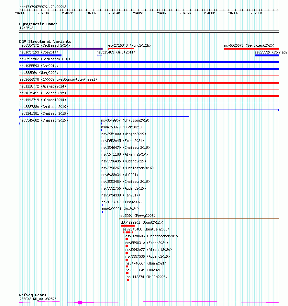Click the esv2716343 red interval glyph
This screenshot has width=288, height=306.
(x=121, y=49)
